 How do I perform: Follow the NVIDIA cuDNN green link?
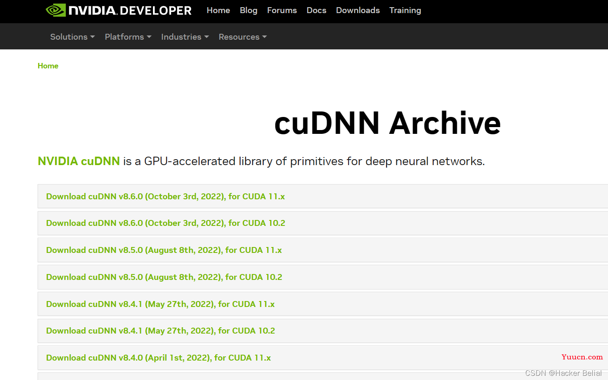(79, 161)
